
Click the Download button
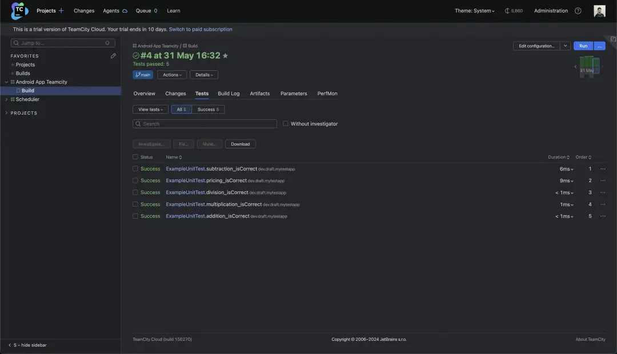click(x=240, y=144)
